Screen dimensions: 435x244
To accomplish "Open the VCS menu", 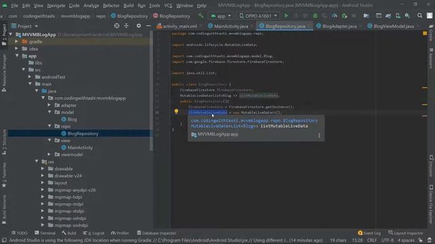I will [x=168, y=5].
